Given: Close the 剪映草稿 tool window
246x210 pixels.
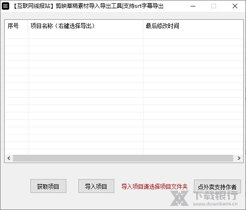Looking at the screenshot, I should click(x=235, y=6).
